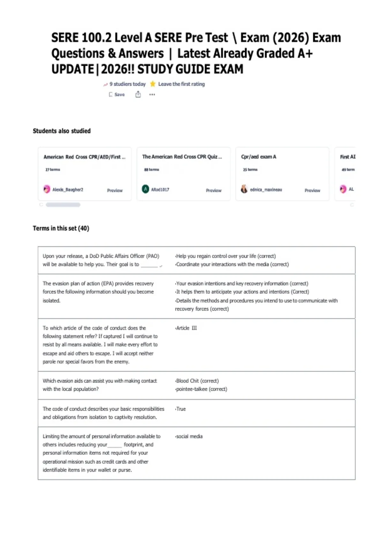This screenshot has height=543, width=383.
Task: Select the Article III answer term row
Action: pos(197,345)
